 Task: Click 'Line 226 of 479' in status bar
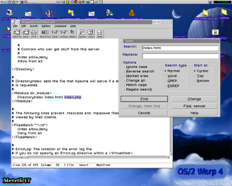click(x=26, y=165)
